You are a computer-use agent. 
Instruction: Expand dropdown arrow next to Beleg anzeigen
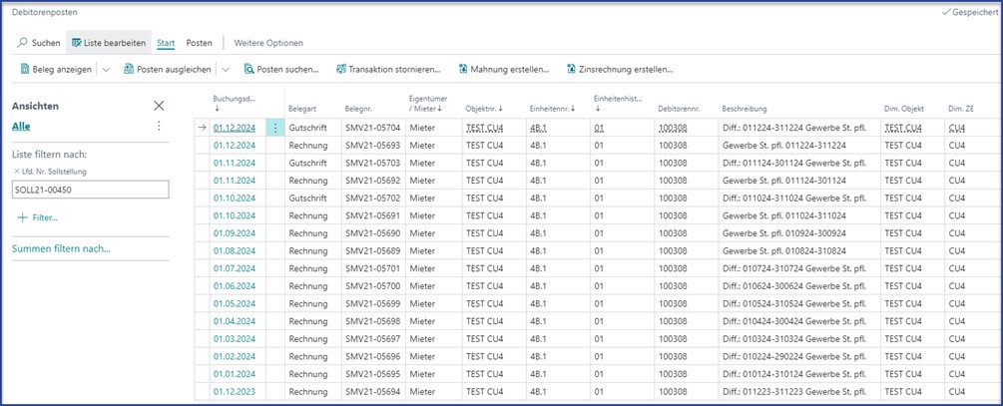point(106,70)
